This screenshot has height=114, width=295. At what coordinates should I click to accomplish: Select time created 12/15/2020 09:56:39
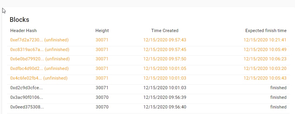165,97
